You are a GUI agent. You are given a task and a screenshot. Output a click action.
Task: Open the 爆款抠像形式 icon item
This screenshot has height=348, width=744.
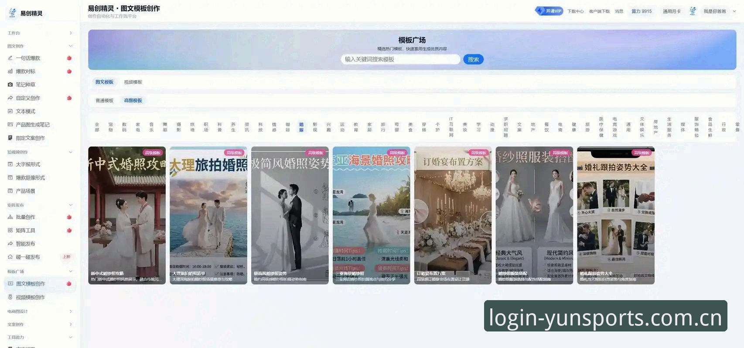click(x=10, y=177)
